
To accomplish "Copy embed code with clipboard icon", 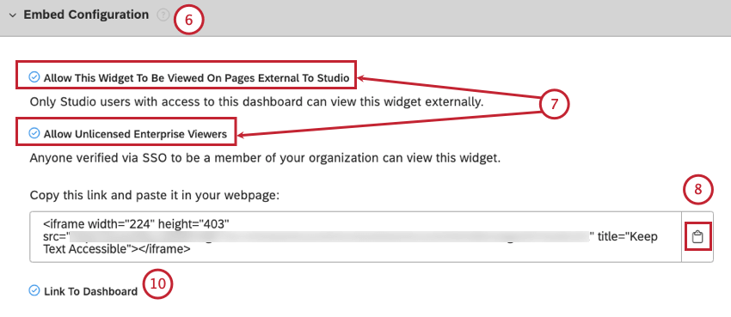I will [697, 237].
